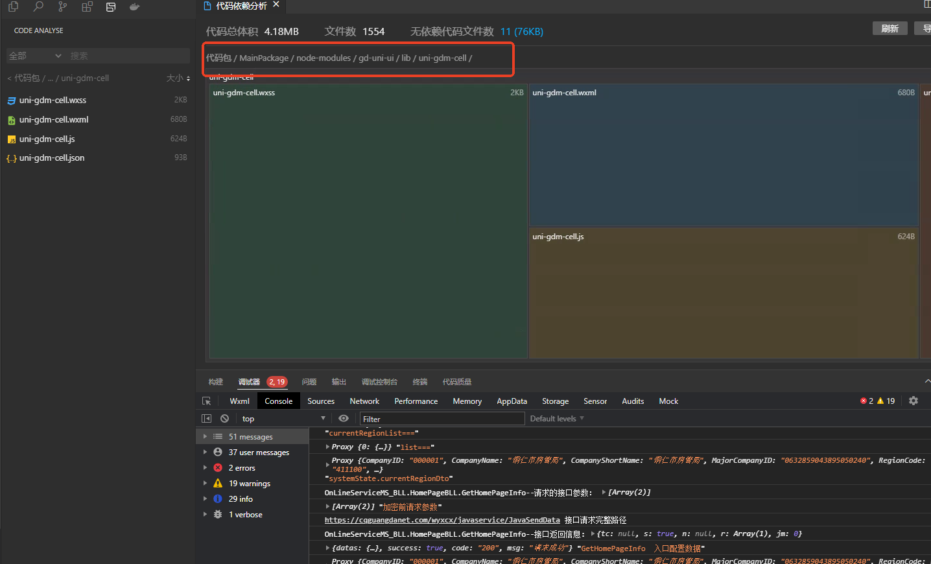Clear console with the ban icon
This screenshot has height=564, width=931.
(224, 419)
